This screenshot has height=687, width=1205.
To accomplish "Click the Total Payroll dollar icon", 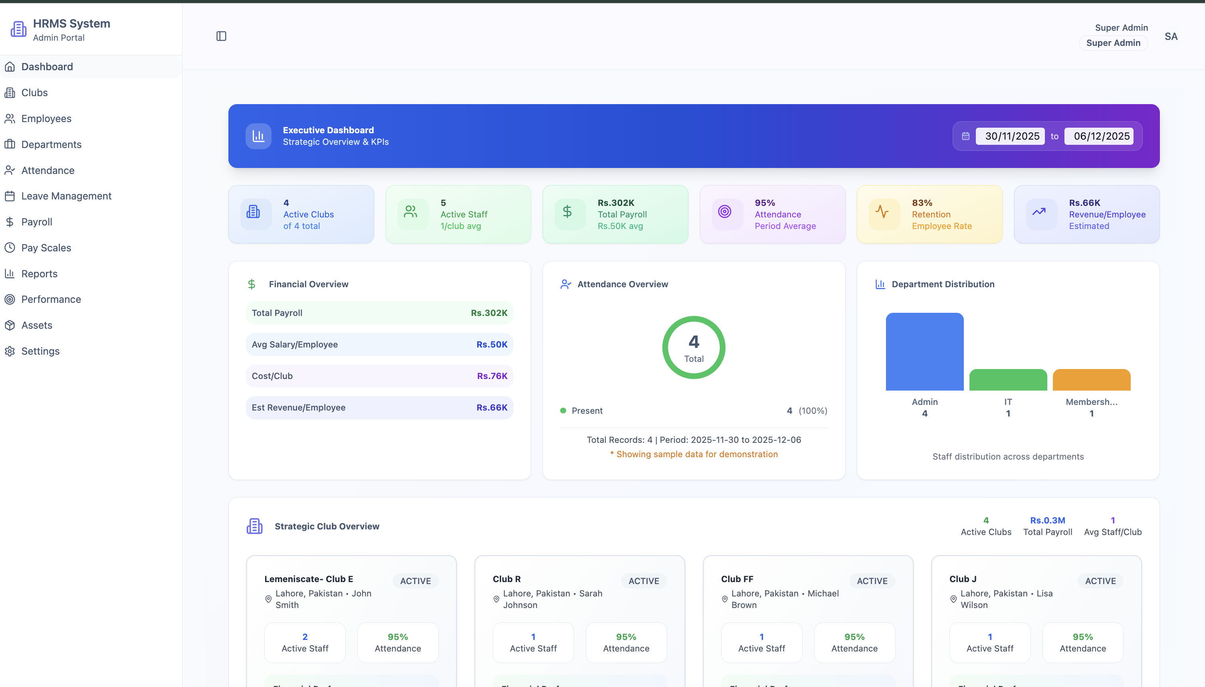I will [567, 212].
